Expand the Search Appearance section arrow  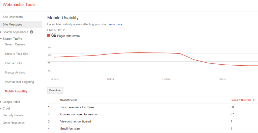click(x=1, y=32)
